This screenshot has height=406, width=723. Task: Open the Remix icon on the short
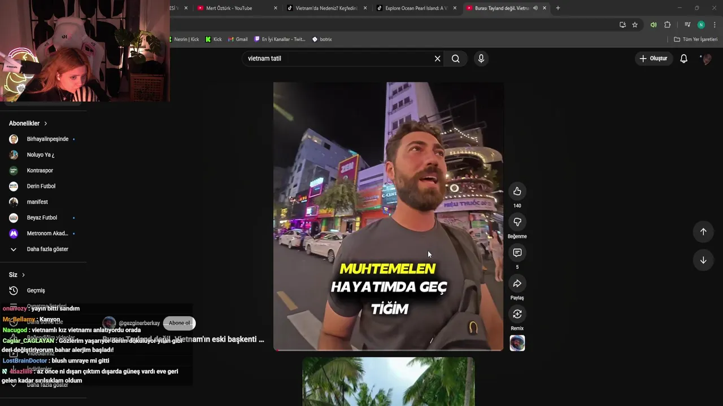coord(517,314)
